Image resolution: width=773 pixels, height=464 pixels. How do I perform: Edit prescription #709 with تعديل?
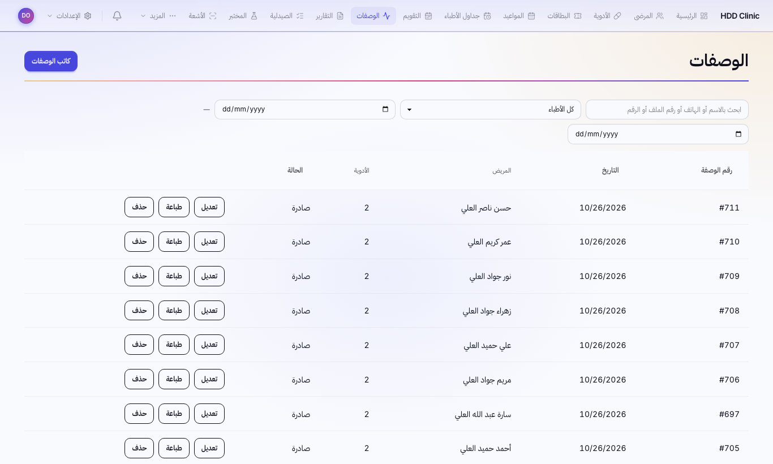[209, 276]
